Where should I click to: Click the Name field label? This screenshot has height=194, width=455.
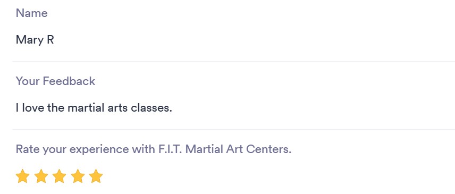pos(32,13)
